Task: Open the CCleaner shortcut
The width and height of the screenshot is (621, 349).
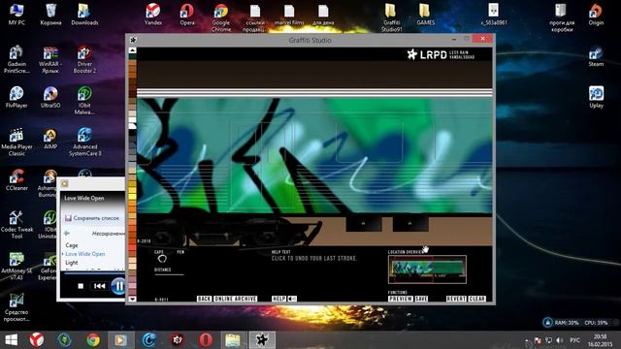Action: click(x=16, y=180)
